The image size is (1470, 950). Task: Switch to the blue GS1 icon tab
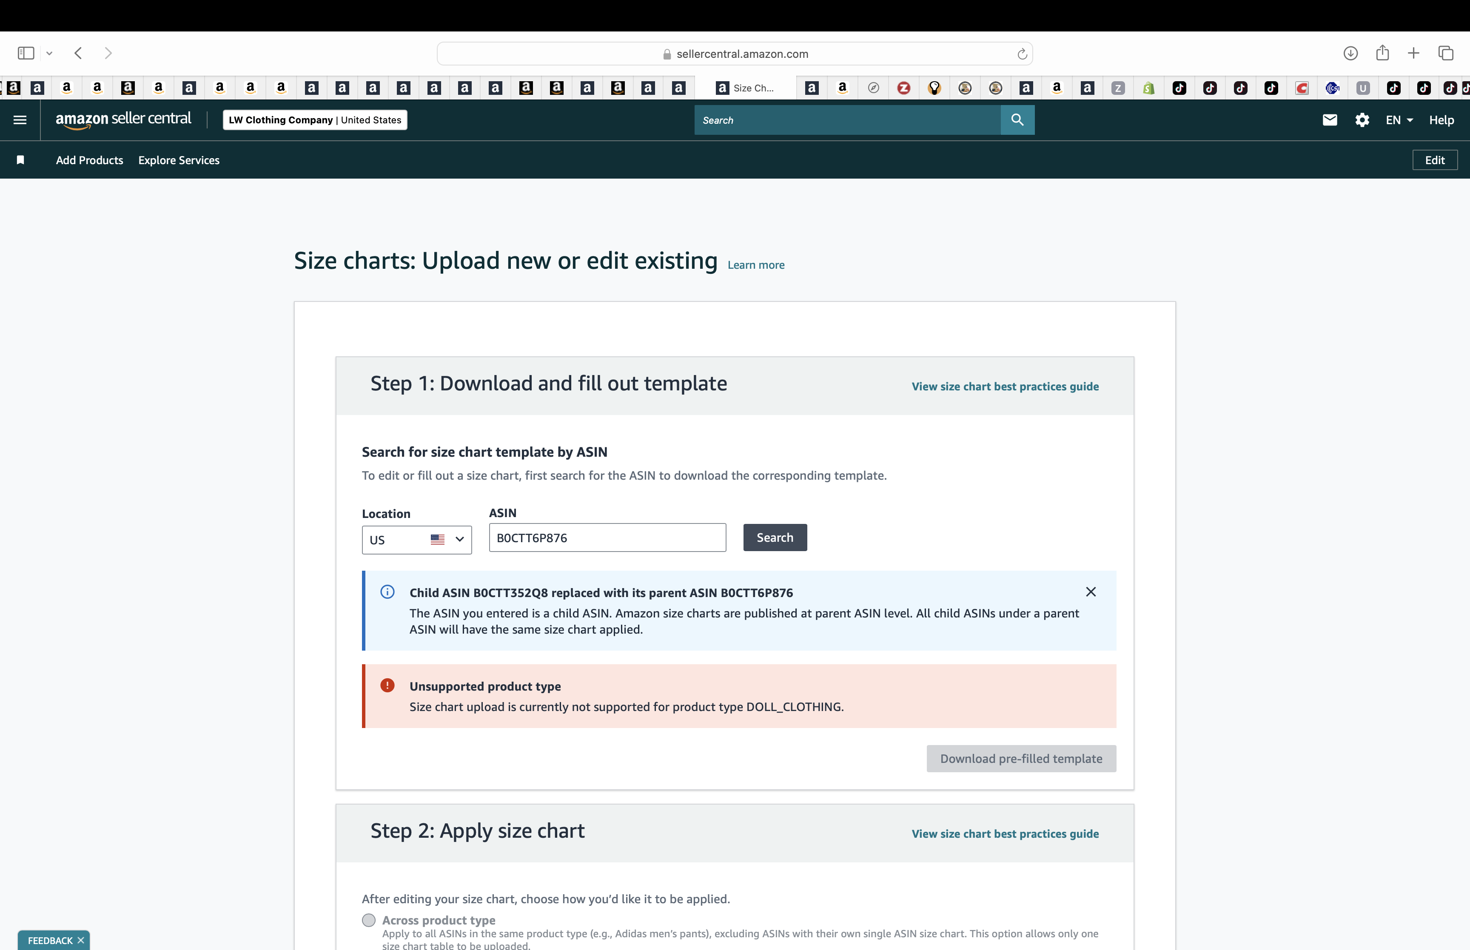[1333, 88]
